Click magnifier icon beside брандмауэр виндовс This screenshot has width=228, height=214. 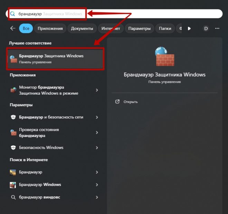(x=13, y=197)
